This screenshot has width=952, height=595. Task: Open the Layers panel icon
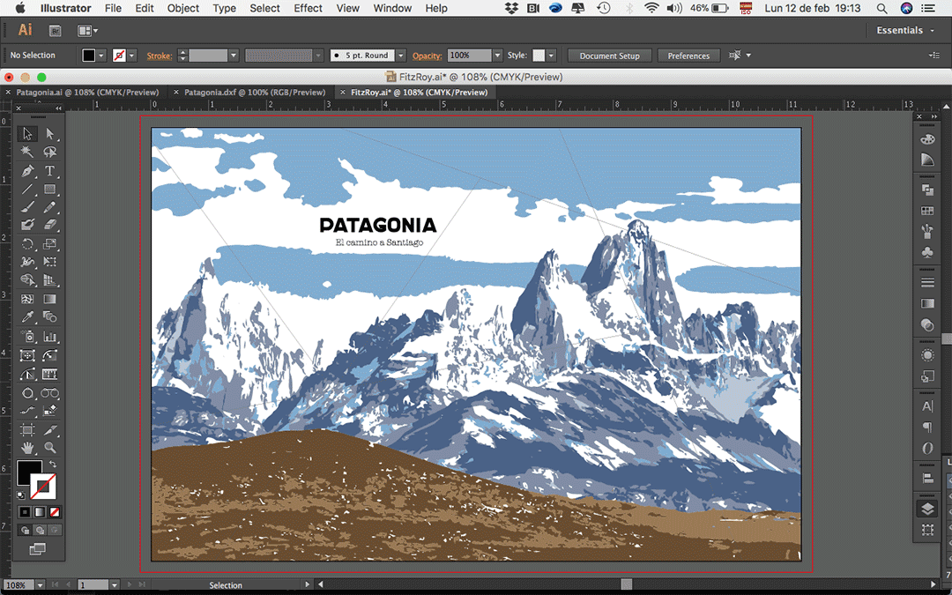[927, 509]
